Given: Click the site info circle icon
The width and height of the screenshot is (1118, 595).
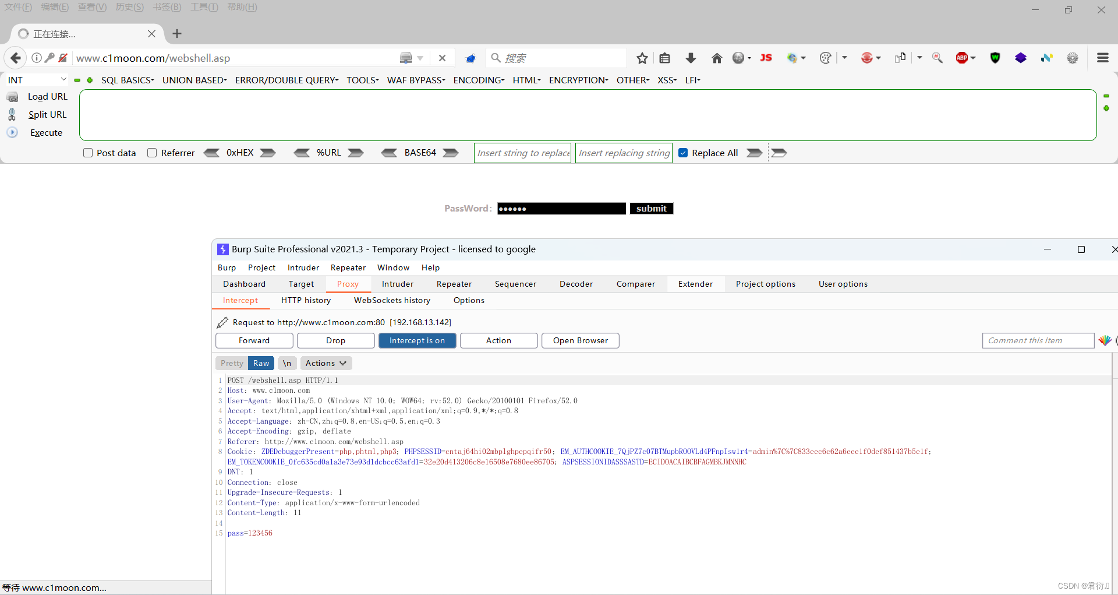Looking at the screenshot, I should (x=36, y=58).
